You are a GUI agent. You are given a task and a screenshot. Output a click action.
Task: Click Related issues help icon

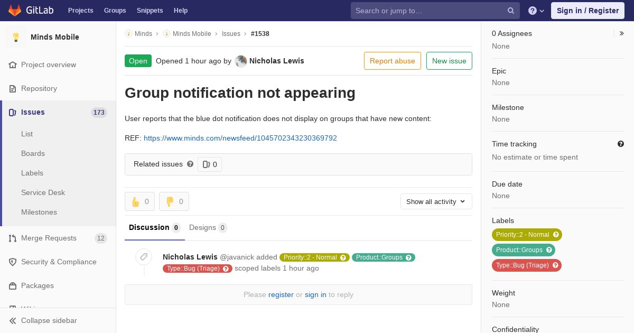[x=190, y=164]
